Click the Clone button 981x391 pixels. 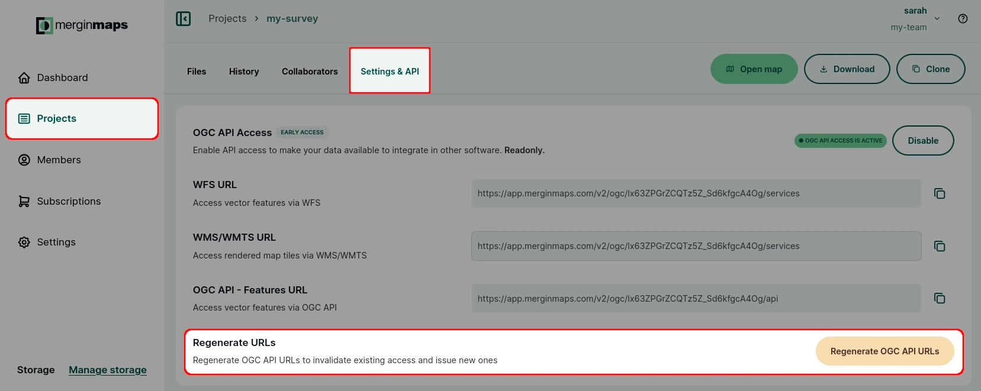click(x=931, y=69)
